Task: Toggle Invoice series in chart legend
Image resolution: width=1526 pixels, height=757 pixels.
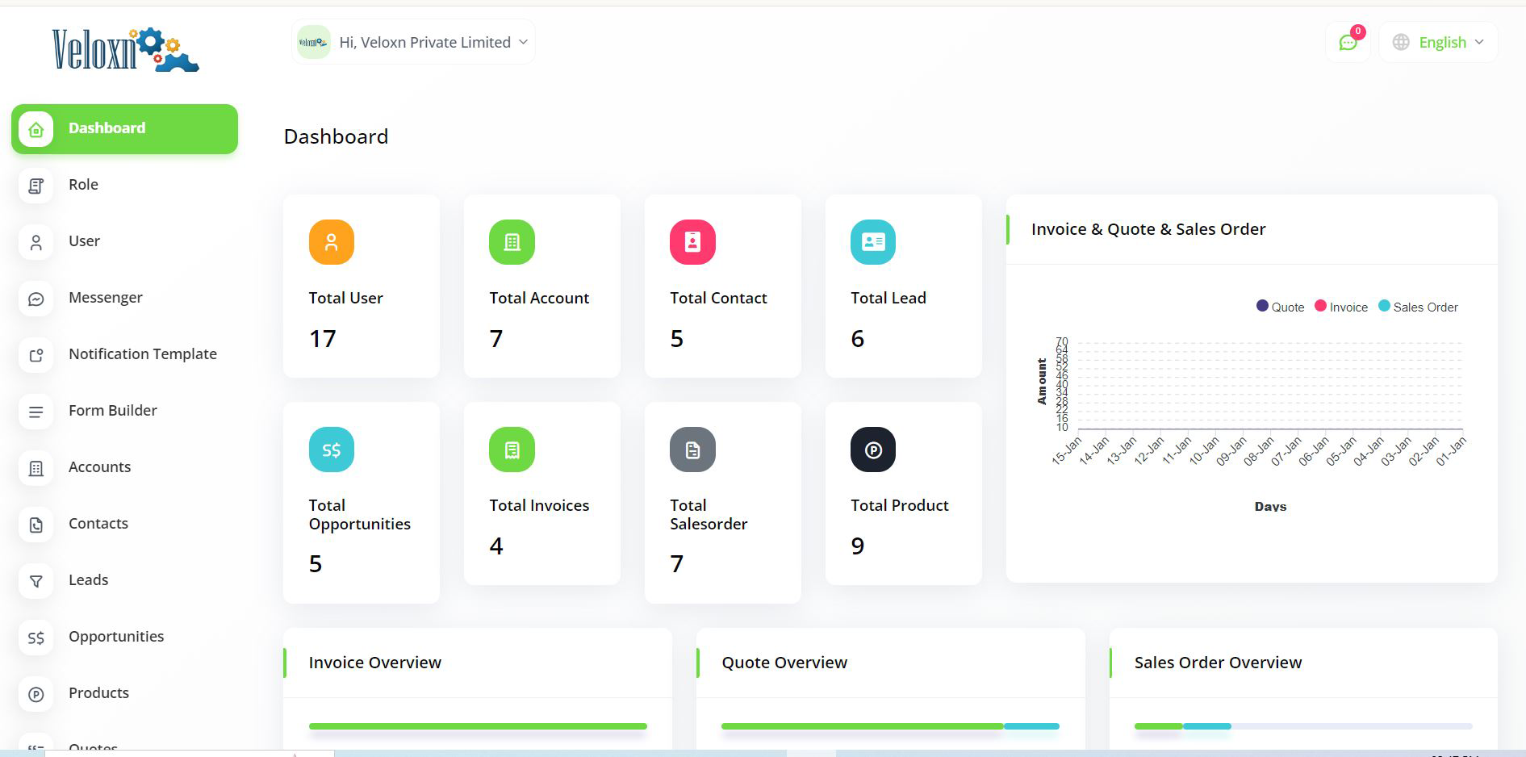Action: coord(1340,307)
